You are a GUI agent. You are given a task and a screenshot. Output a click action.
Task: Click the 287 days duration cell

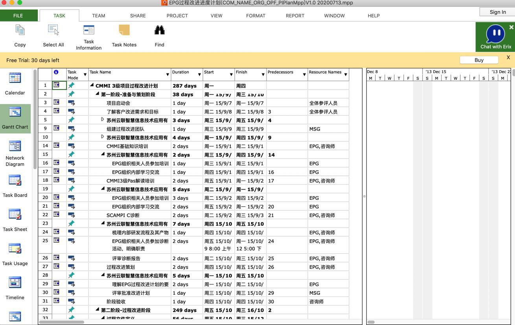coord(187,86)
